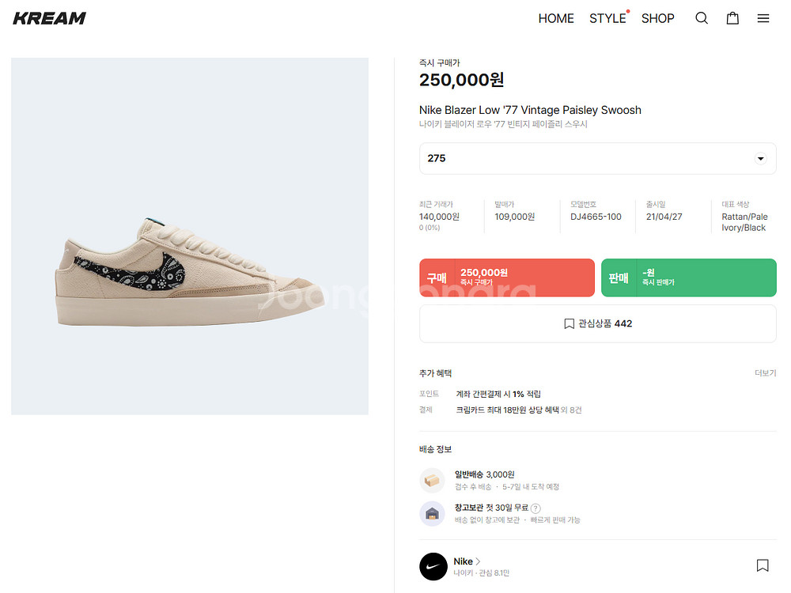Click the Nike swoosh brand logo
Screen dimensions: 791x593
[433, 566]
